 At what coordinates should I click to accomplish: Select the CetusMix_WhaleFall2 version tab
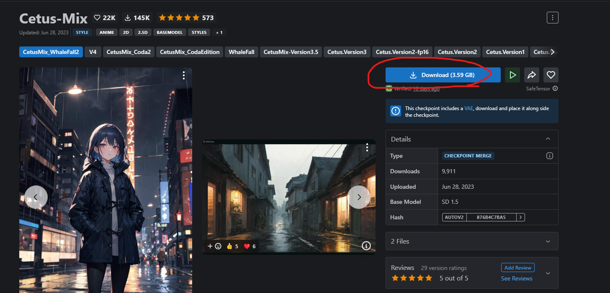click(51, 52)
